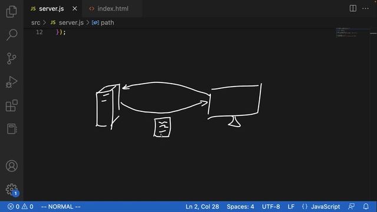Switch to the server.js tab
The height and width of the screenshot is (212, 377).
click(x=51, y=9)
